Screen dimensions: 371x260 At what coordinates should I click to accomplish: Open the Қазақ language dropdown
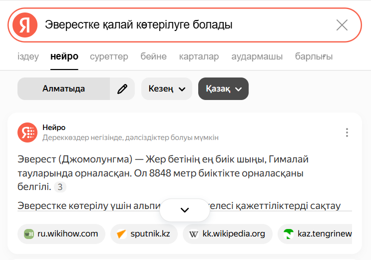click(x=223, y=89)
